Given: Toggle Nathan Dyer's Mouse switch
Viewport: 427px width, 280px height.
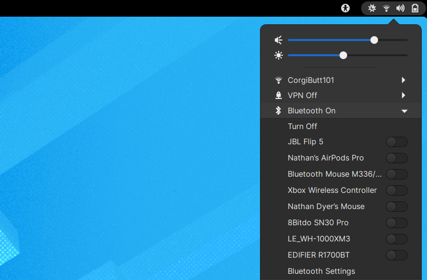Looking at the screenshot, I should tap(397, 207).
